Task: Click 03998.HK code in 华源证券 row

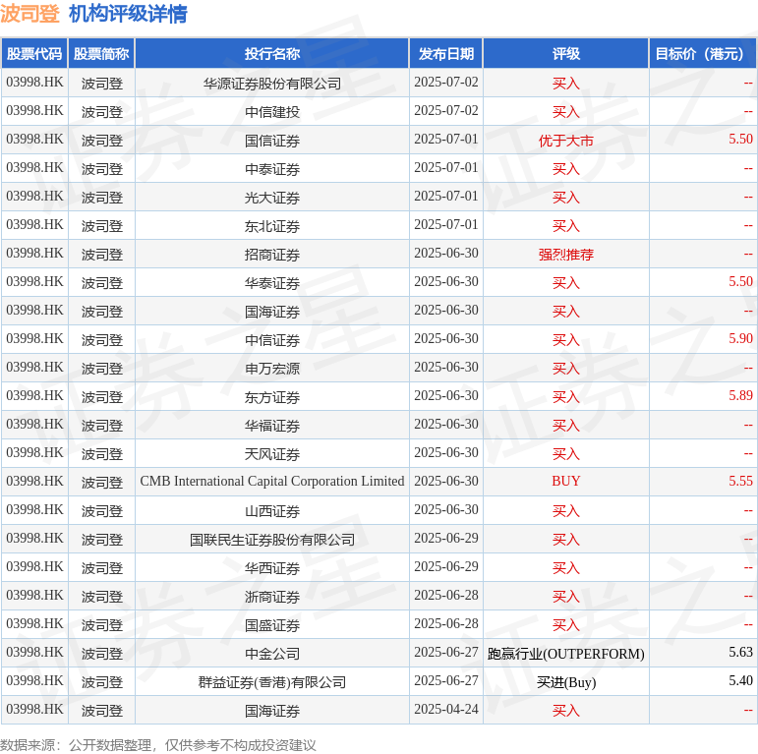Action: point(34,83)
